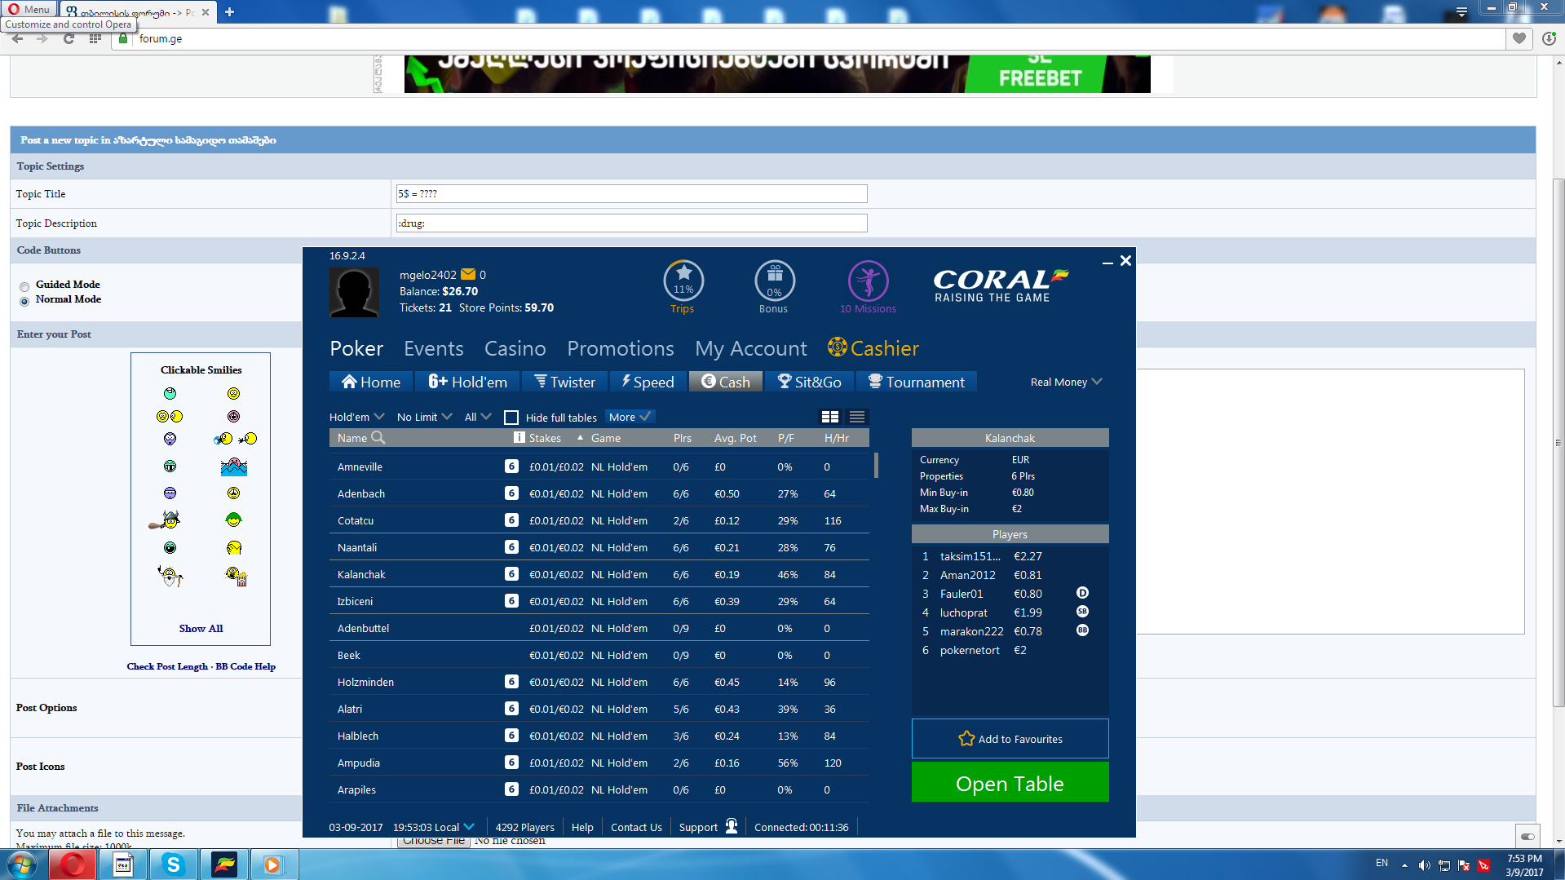This screenshot has width=1565, height=880.
Task: Click the Opera icon in the taskbar
Action: click(x=73, y=865)
